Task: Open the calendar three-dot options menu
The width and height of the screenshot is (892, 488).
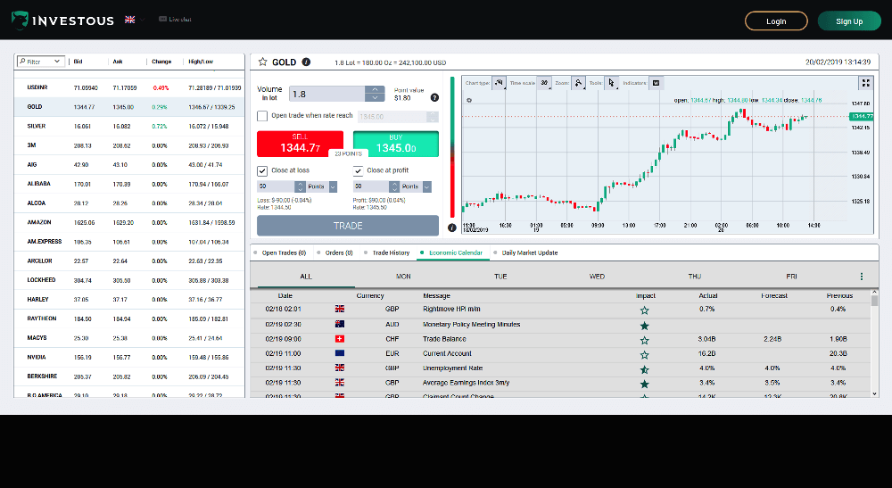Action: tap(862, 277)
